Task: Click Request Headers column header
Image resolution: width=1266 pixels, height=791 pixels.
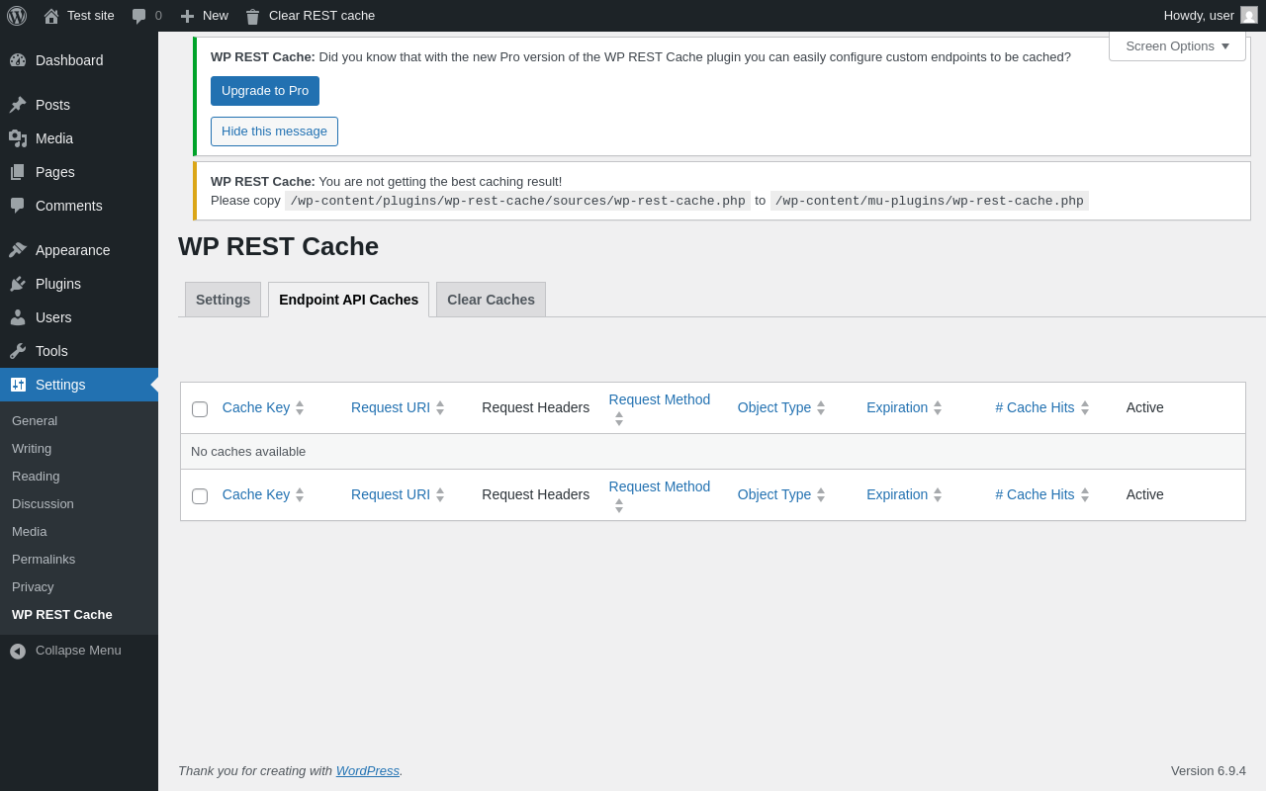Action: click(536, 407)
